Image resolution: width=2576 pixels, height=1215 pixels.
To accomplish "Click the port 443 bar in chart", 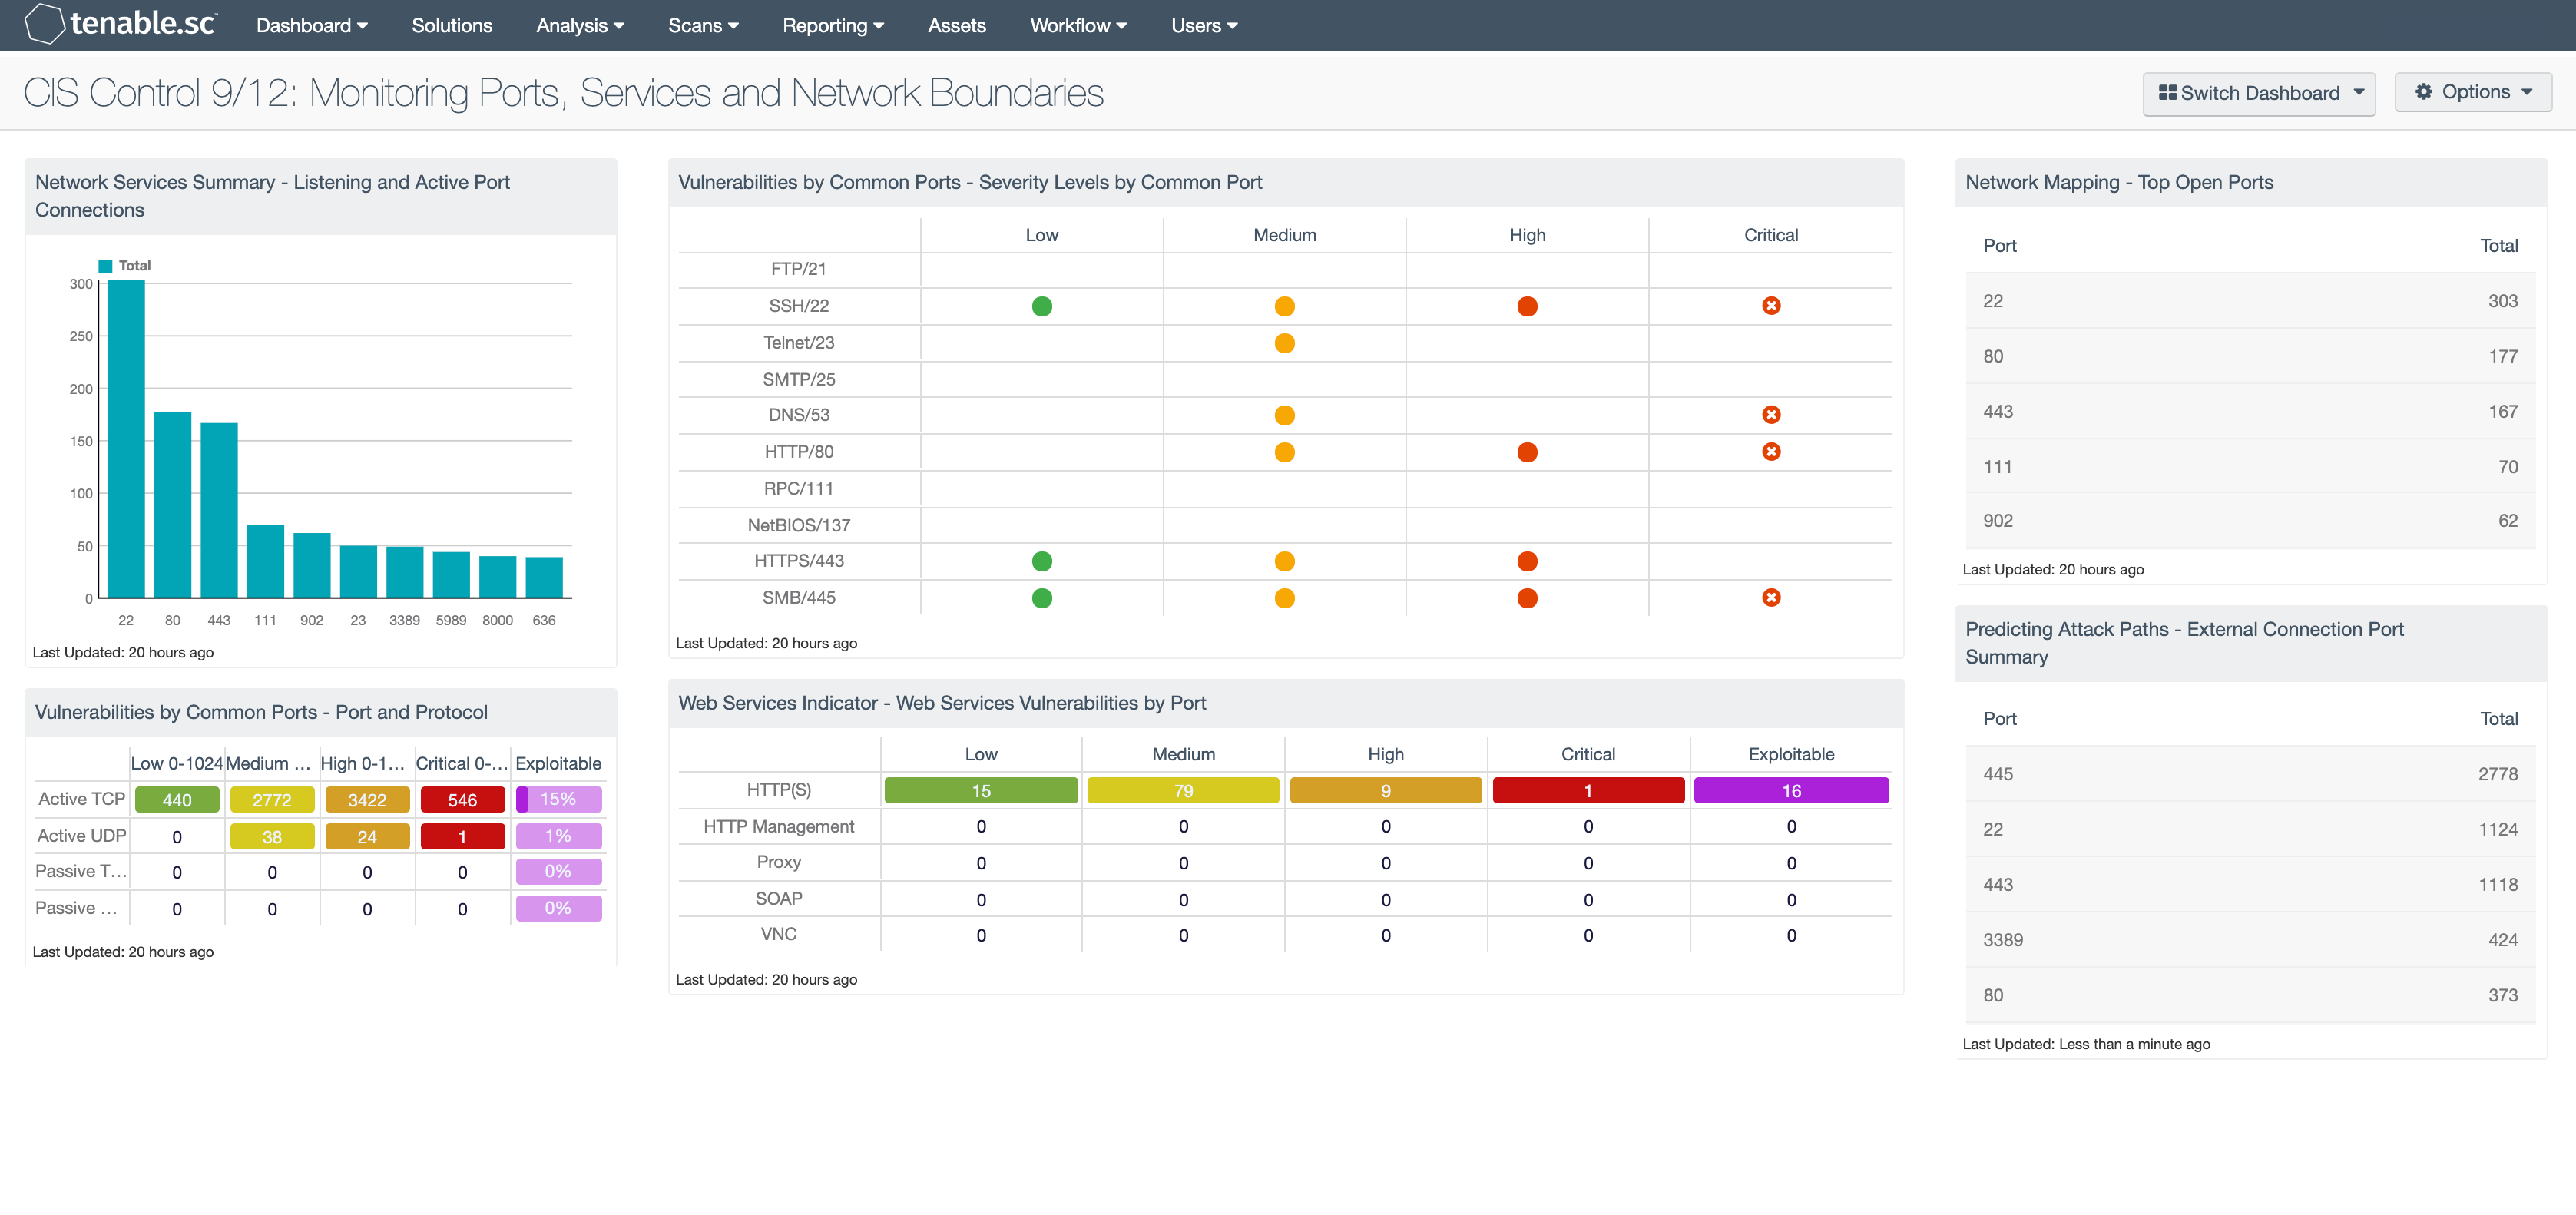I will [x=219, y=511].
